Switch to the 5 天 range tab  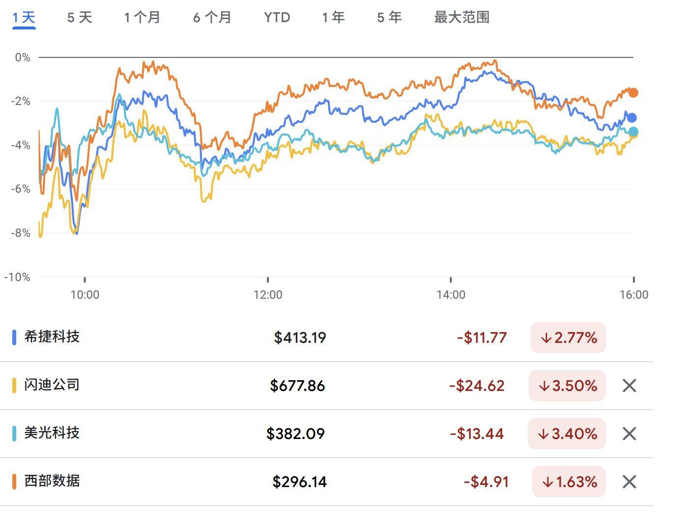click(80, 18)
